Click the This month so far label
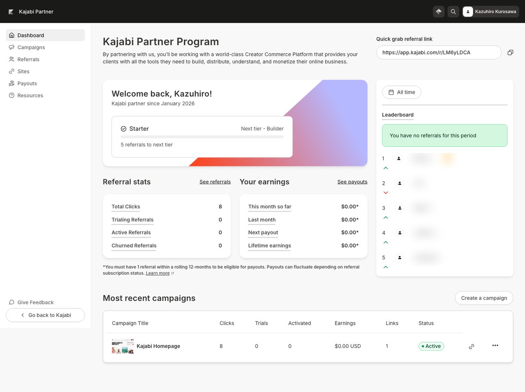525x392 pixels. (x=270, y=207)
